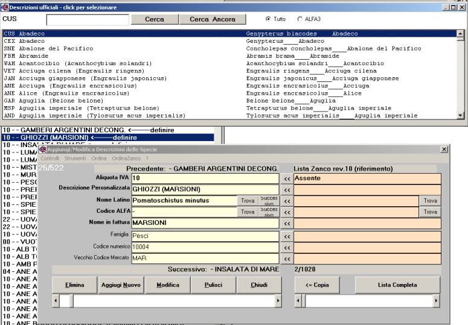468x325 pixels.
Task: Open the Controlli menu
Action: (50, 158)
